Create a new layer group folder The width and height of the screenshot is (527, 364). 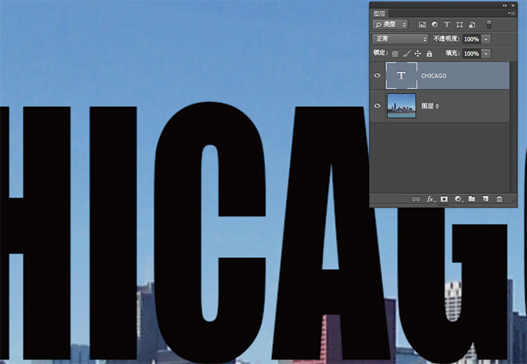point(472,199)
